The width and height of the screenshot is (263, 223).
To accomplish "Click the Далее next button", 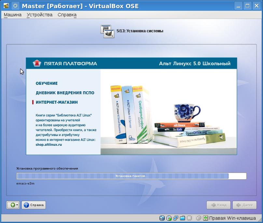I will [x=244, y=205].
